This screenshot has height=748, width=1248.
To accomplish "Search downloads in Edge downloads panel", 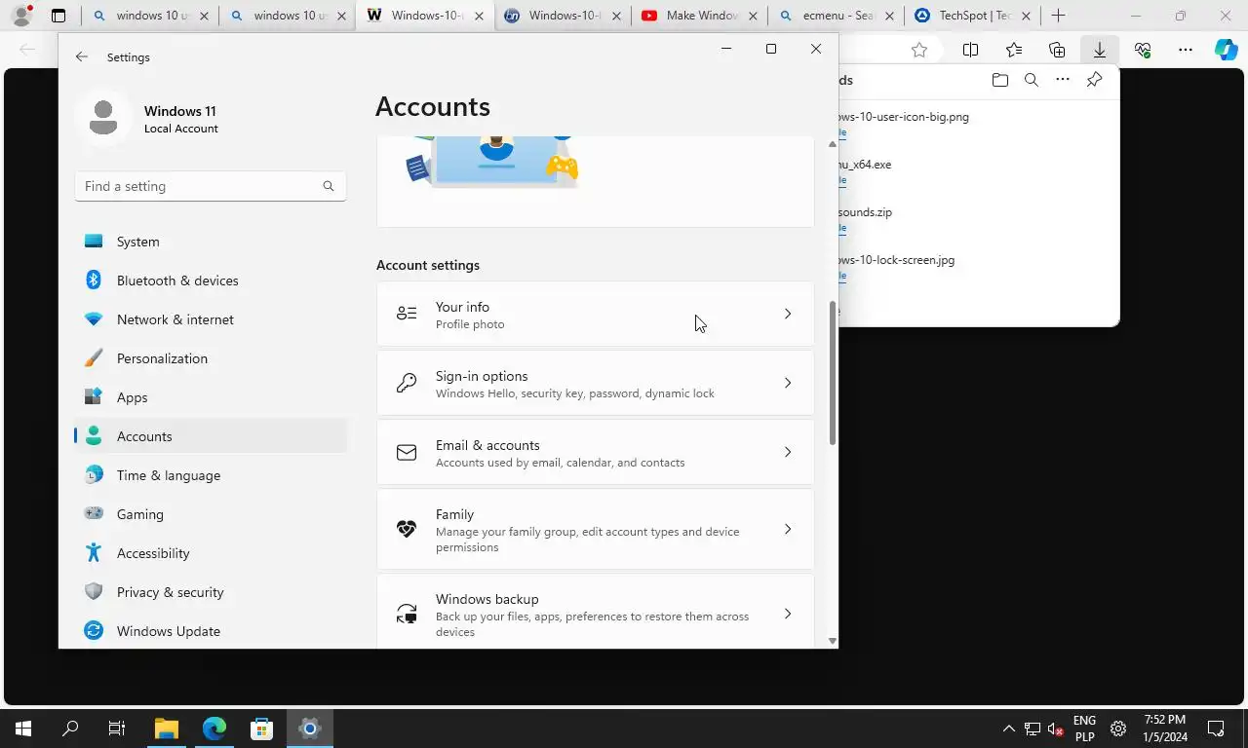I will [x=1031, y=80].
